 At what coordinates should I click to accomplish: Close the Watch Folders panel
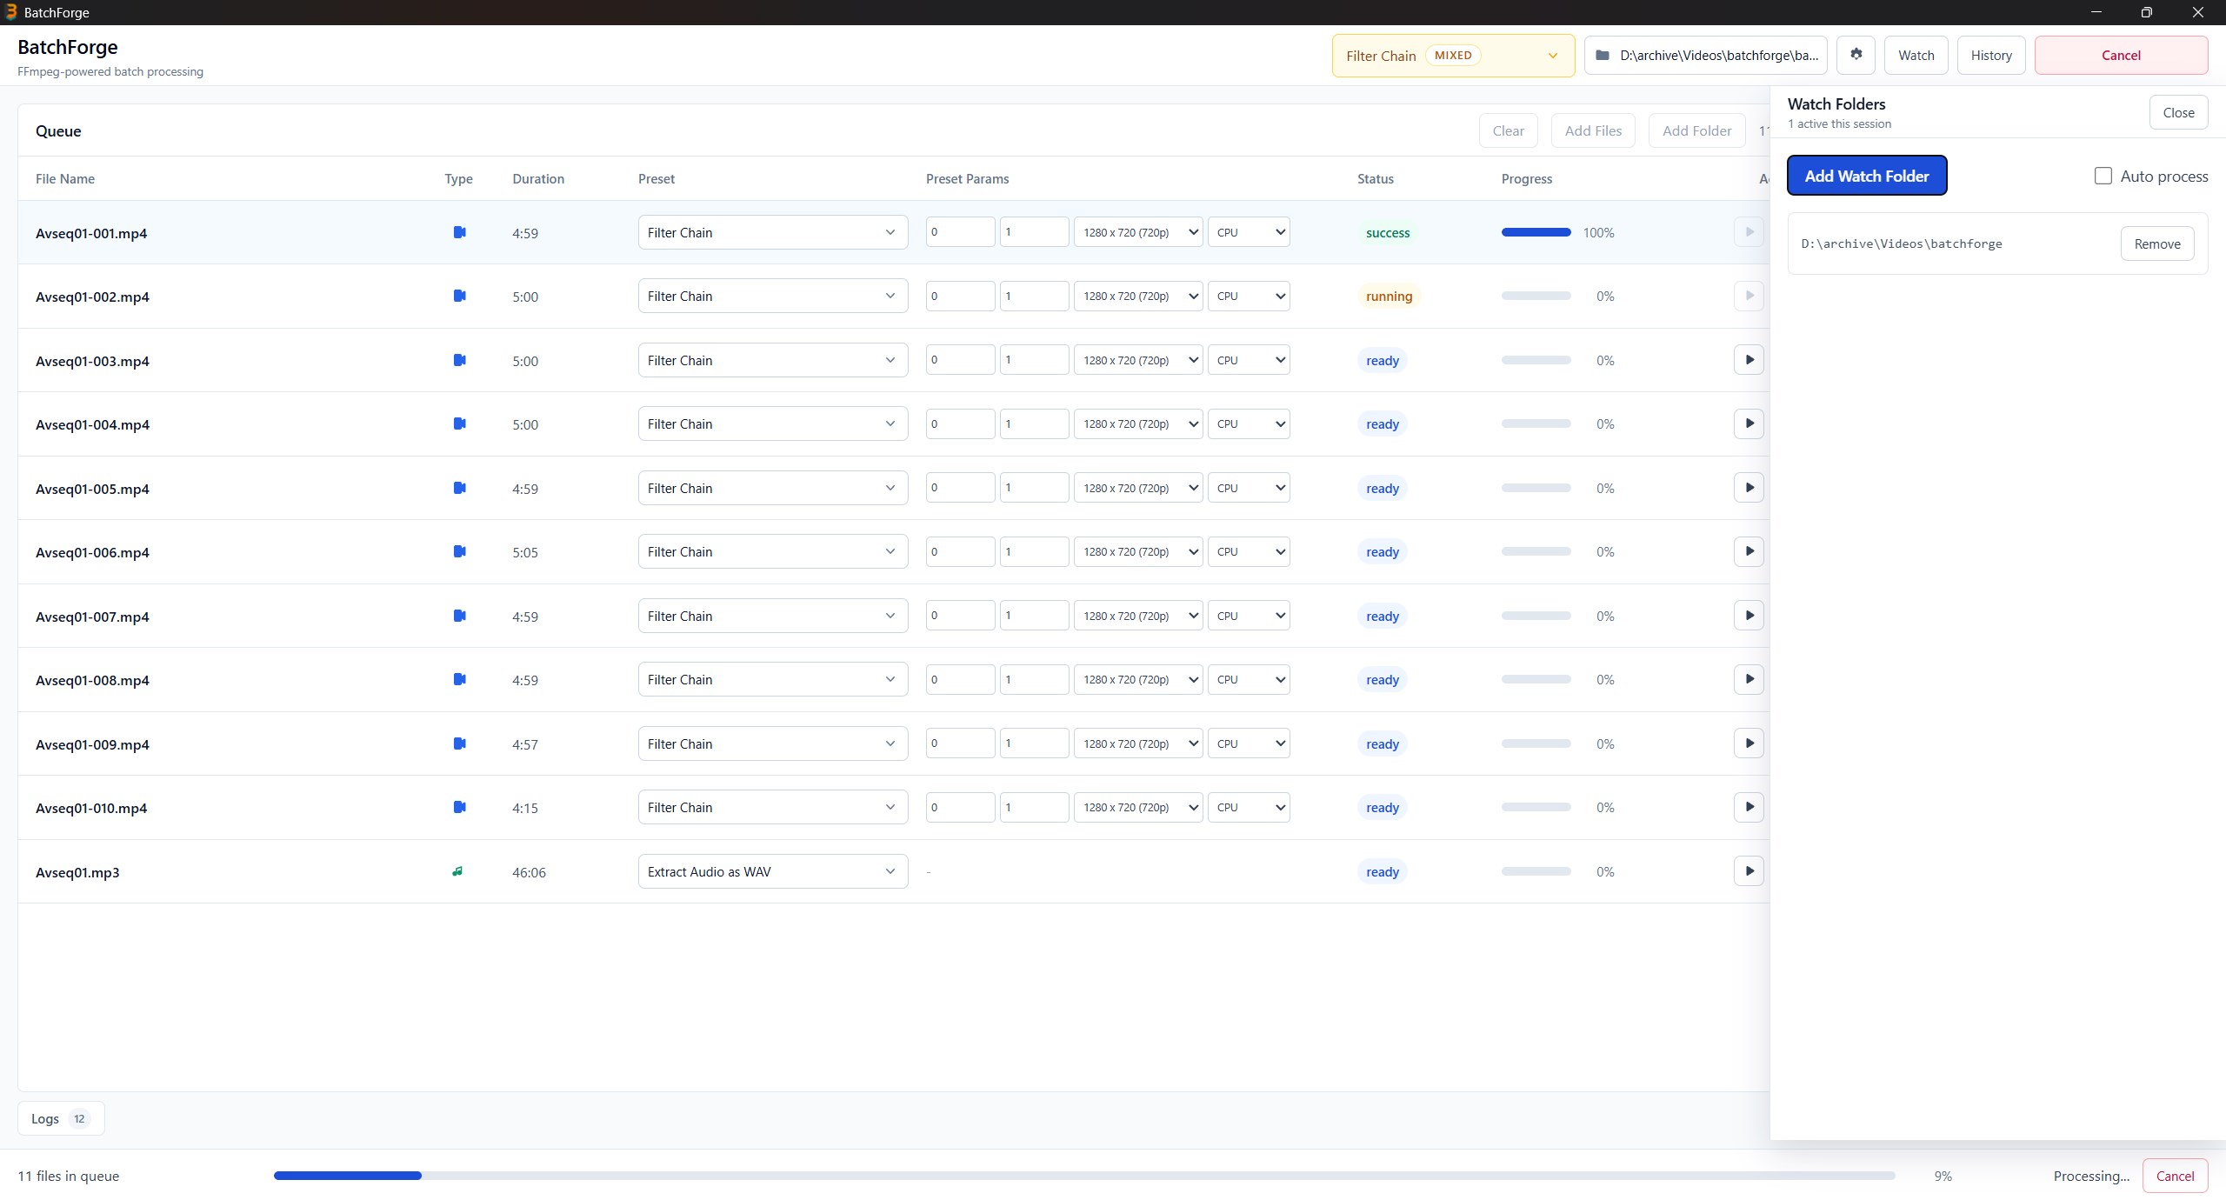[x=2178, y=112]
